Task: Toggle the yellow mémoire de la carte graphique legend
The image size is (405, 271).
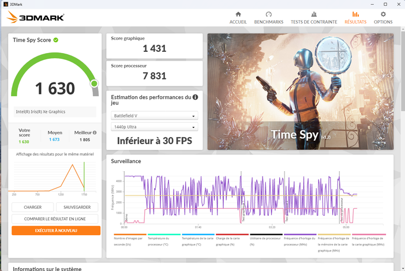Action: point(334,244)
